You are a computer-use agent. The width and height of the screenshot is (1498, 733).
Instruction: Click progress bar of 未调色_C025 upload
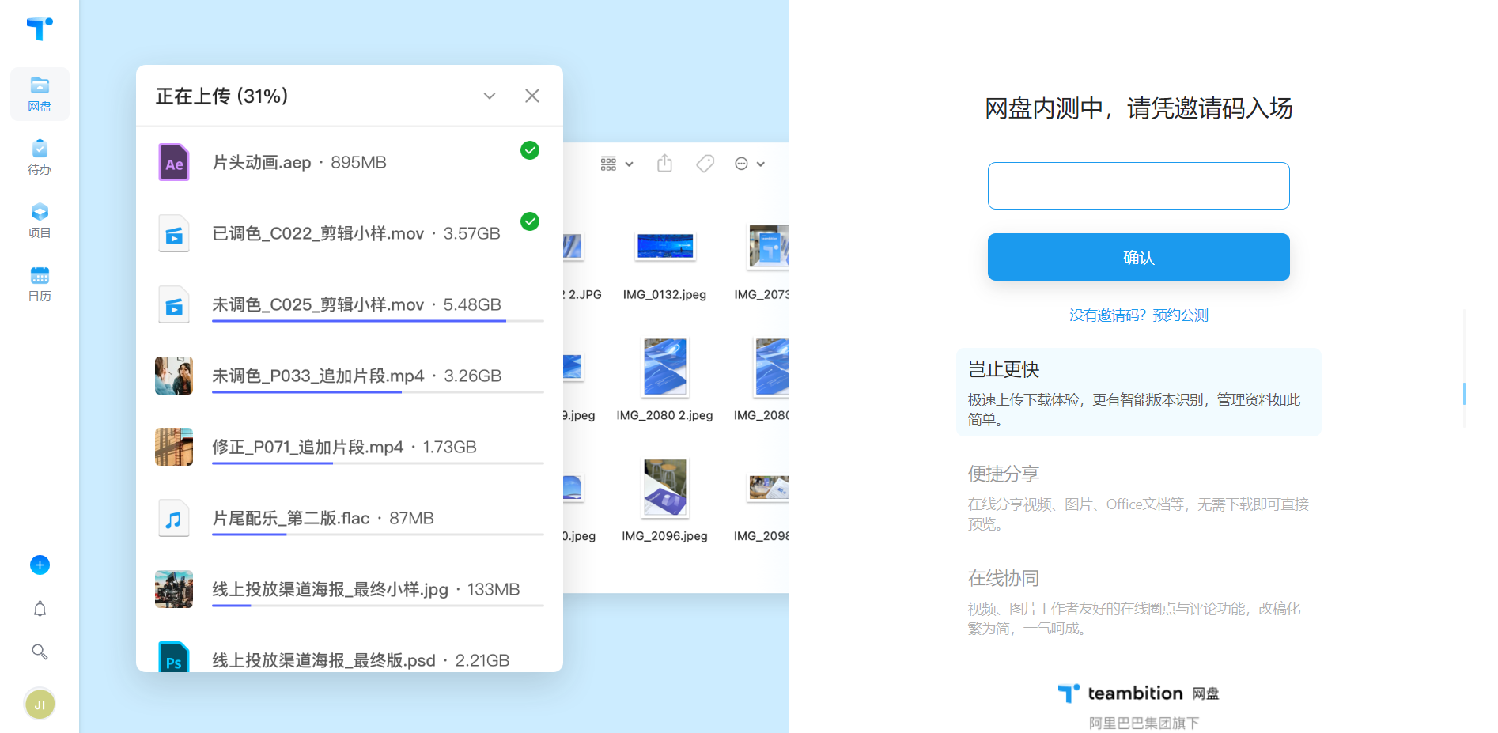pos(378,321)
